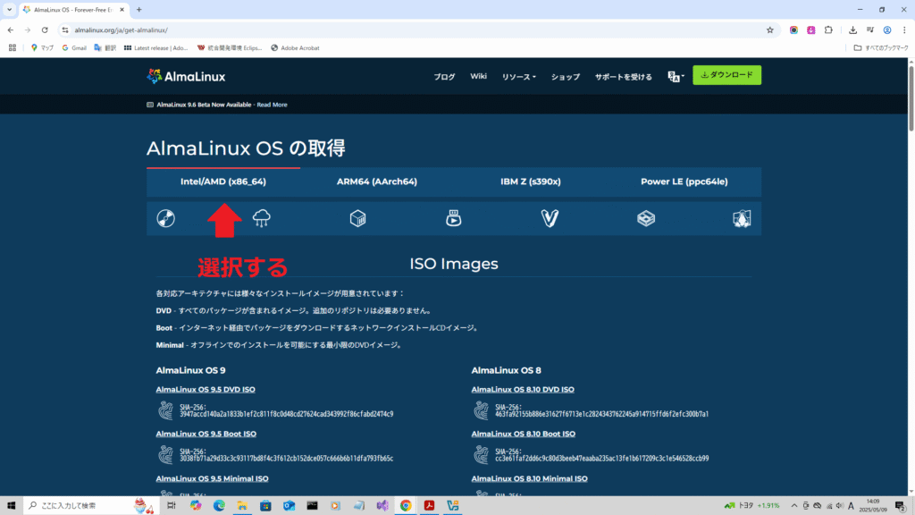The width and height of the screenshot is (915, 515).
Task: Click site info icon in address bar
Action: (x=64, y=30)
